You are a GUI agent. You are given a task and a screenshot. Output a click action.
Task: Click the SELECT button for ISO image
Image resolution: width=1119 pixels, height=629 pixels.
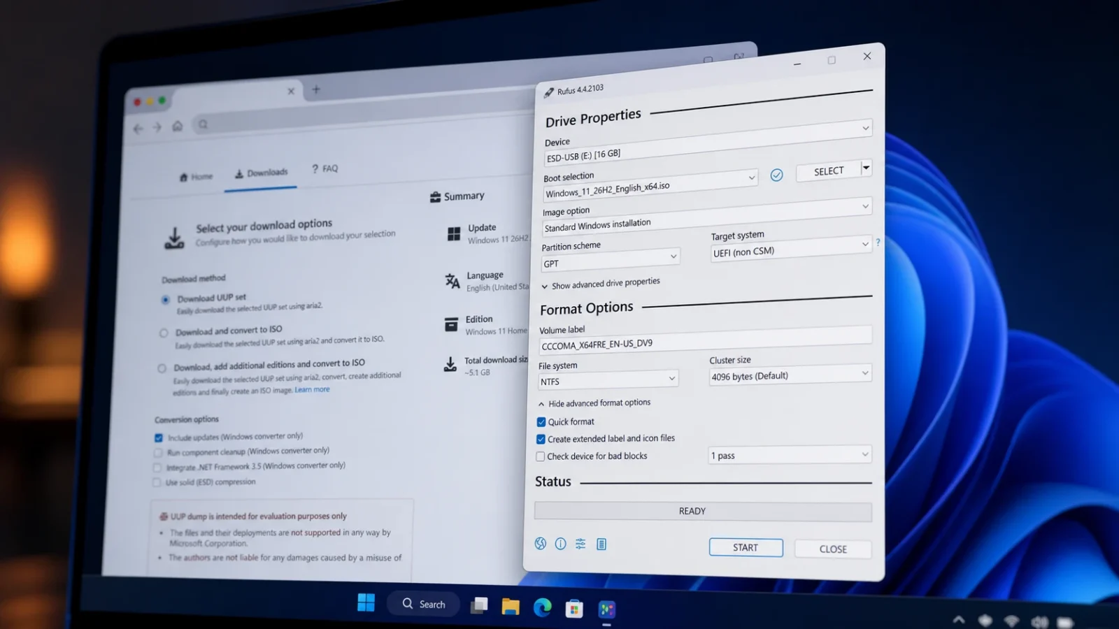829,171
